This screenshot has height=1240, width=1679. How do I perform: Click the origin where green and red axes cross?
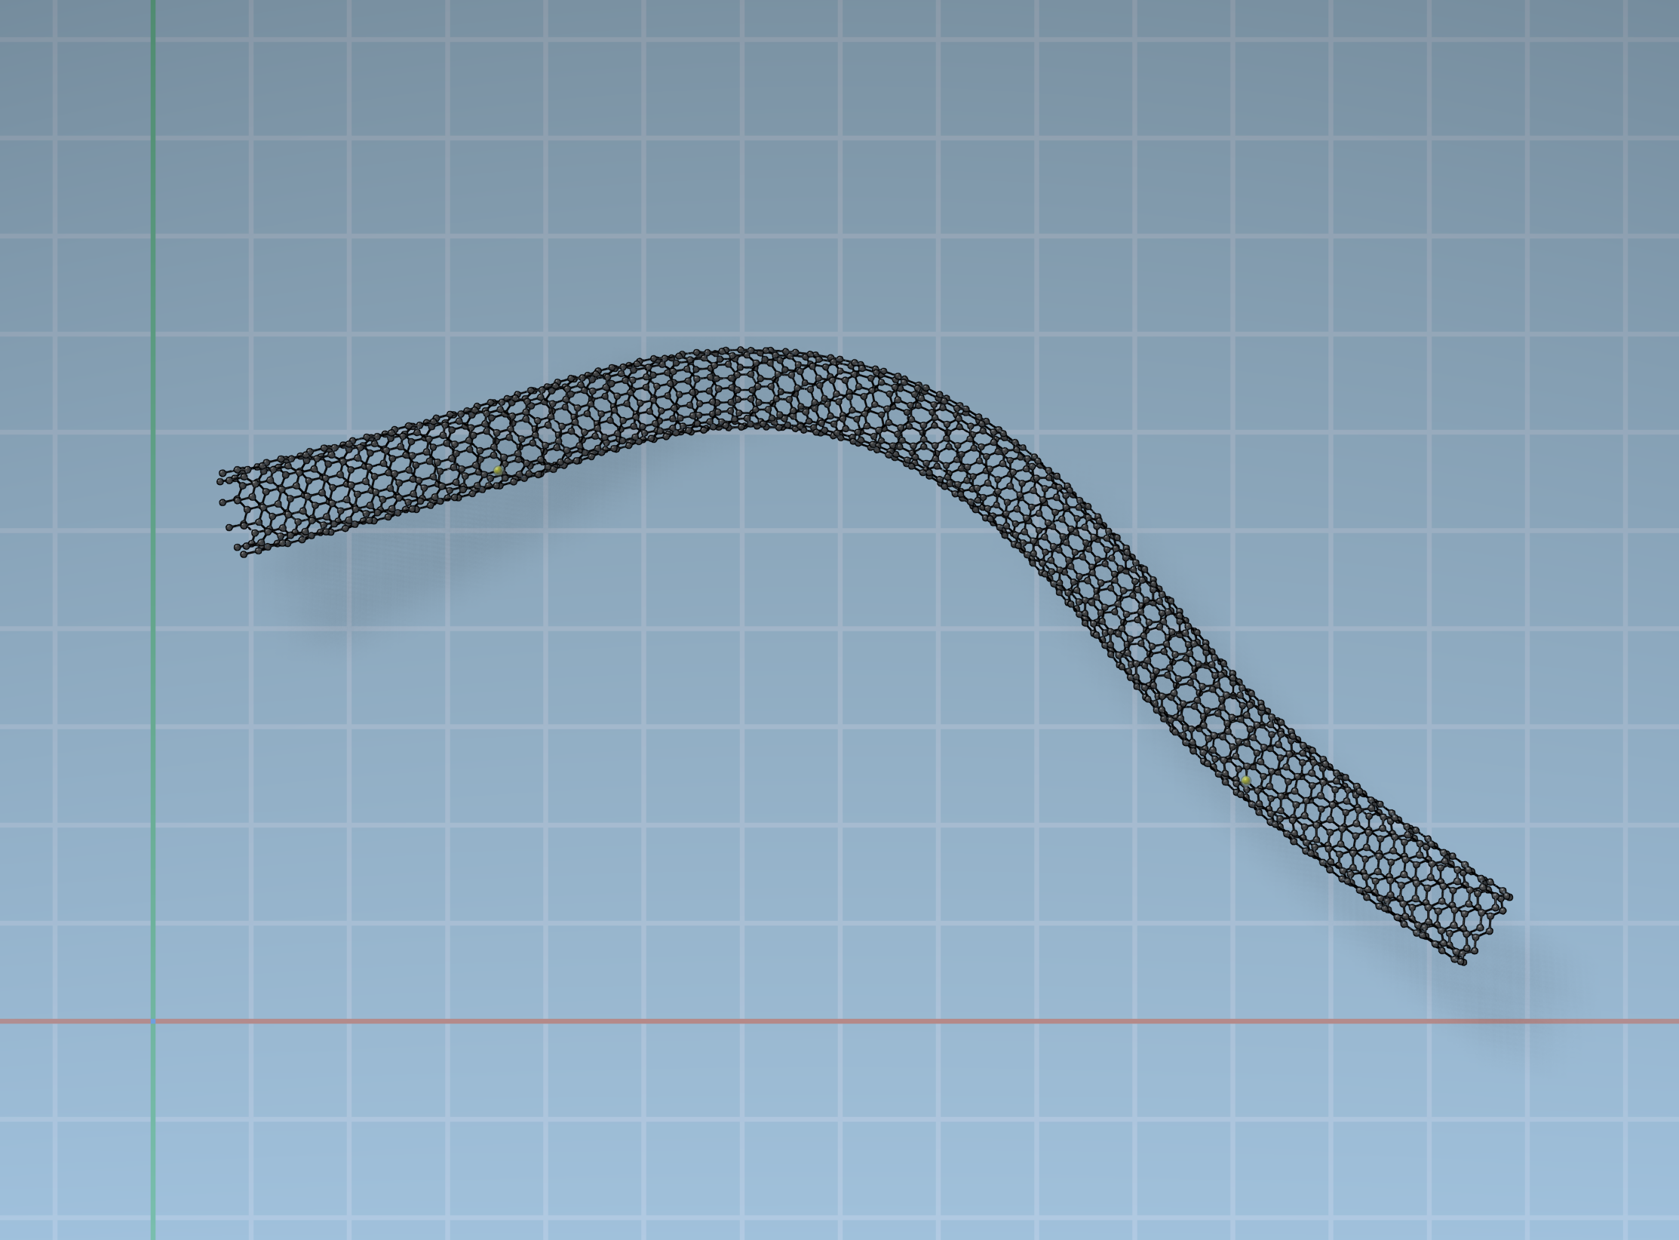[x=153, y=1021]
